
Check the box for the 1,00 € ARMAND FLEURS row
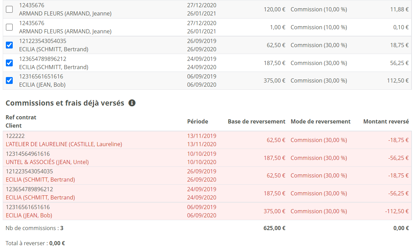10,27
